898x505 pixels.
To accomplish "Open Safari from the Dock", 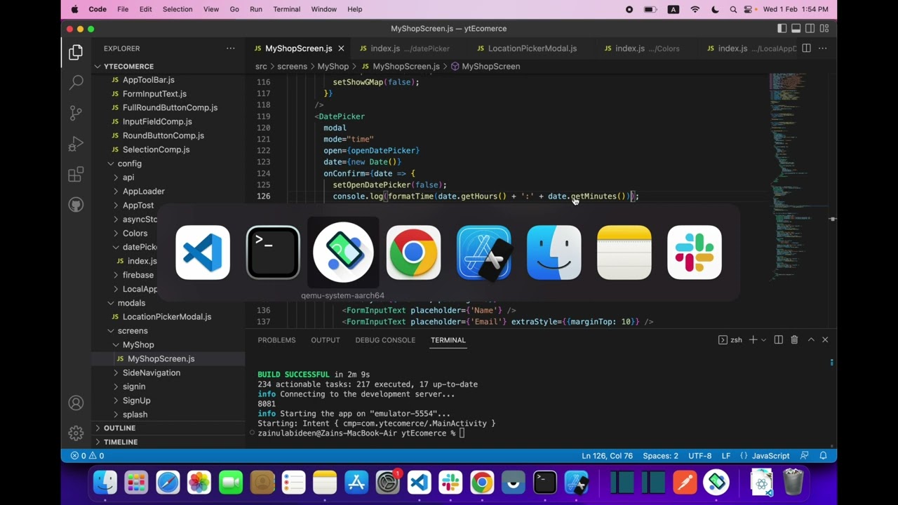I will 168,483.
